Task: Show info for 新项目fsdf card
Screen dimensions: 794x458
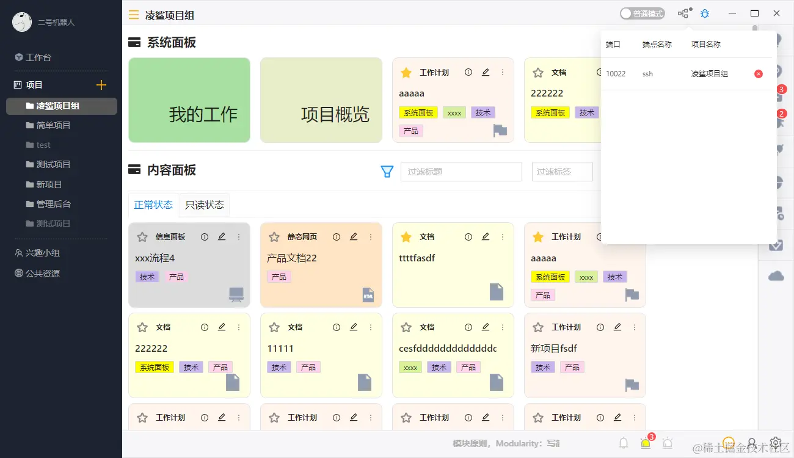Action: pyautogui.click(x=600, y=327)
